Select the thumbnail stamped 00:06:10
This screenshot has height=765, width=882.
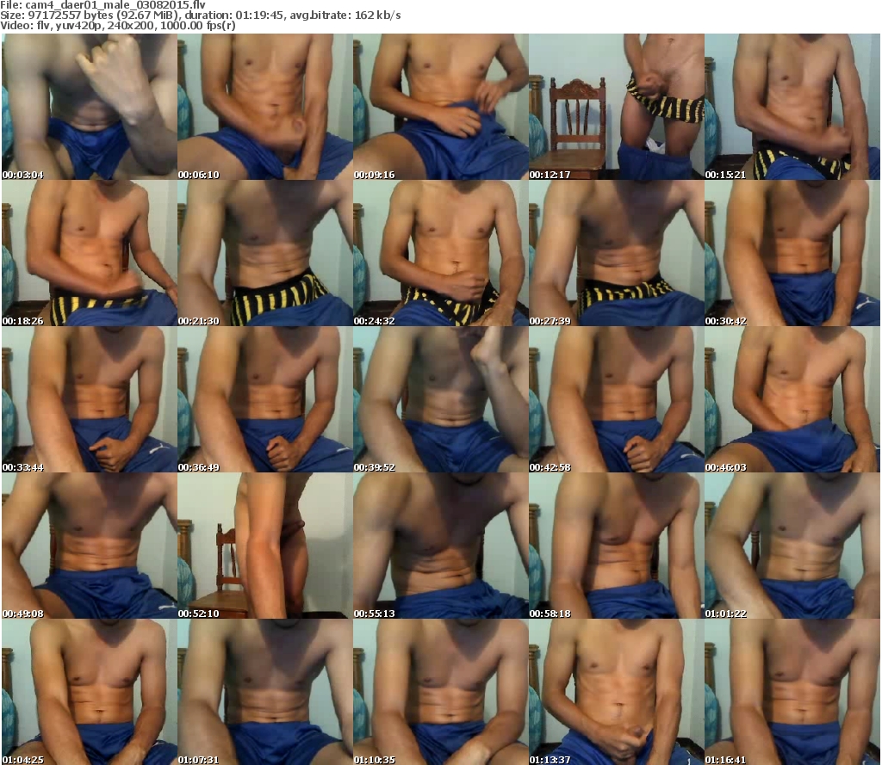[265, 107]
